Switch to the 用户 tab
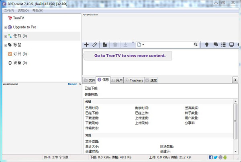The image size is (241, 162). (117, 80)
